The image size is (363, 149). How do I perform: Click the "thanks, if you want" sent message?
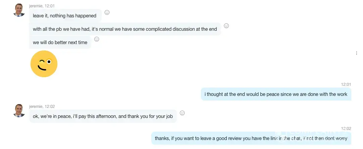click(x=251, y=138)
